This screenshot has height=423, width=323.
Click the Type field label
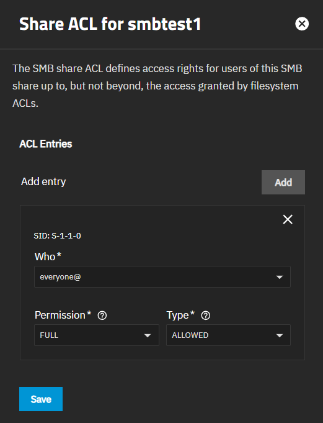click(x=180, y=315)
